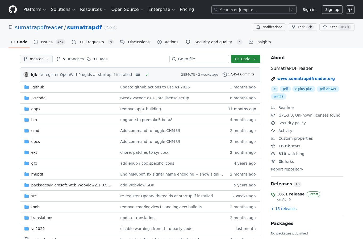Viewport: 363px width, 239px height.
Task: Click the history clock icon by Commits
Action: (x=224, y=75)
